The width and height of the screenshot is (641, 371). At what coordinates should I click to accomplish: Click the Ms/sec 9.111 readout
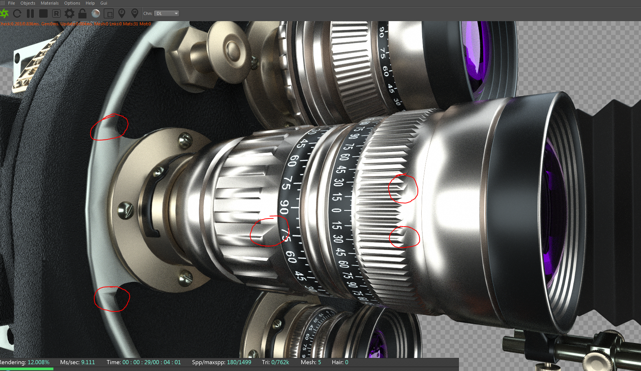(78, 362)
